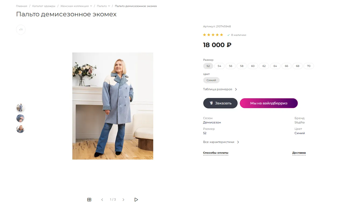
Task: Go to next photo arrow
Action: pyautogui.click(x=123, y=200)
